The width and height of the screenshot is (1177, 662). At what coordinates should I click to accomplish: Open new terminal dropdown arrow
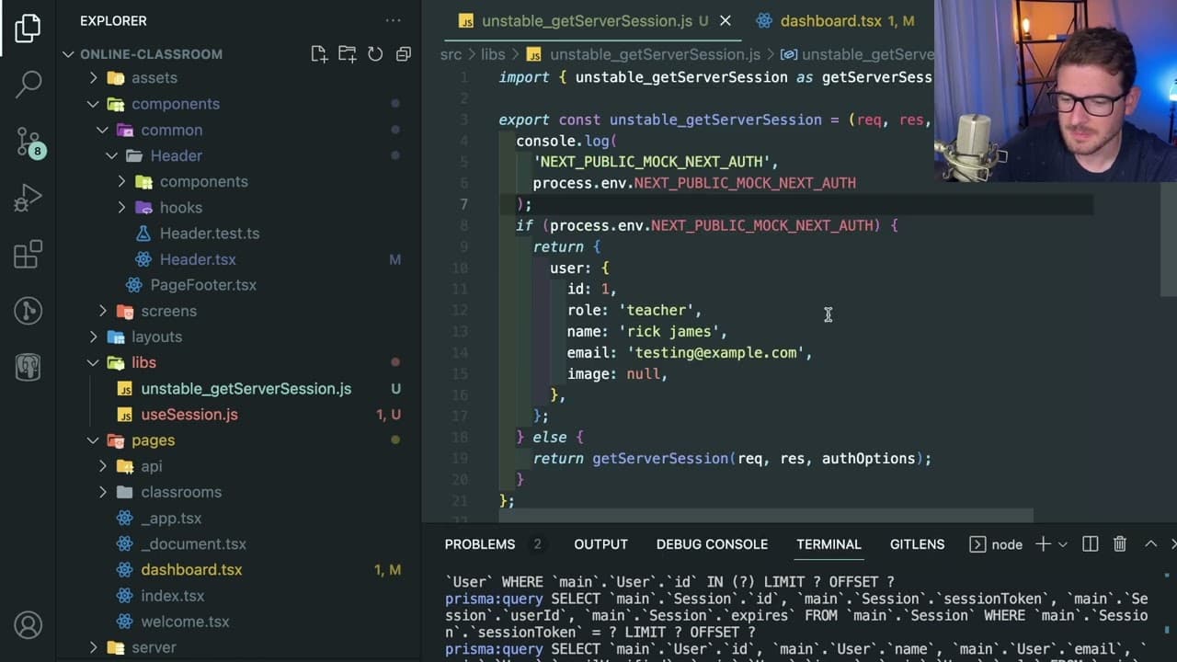[1062, 544]
